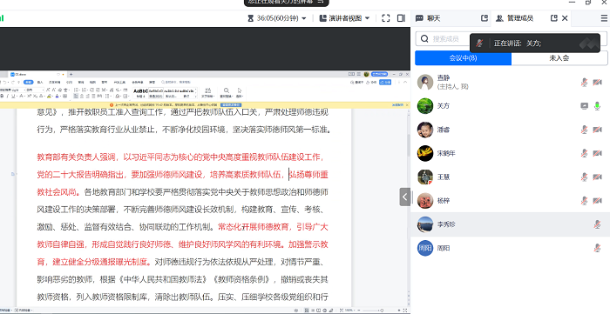Toggle 宋鹏年's camera icon
610x314 pixels.
597,153
